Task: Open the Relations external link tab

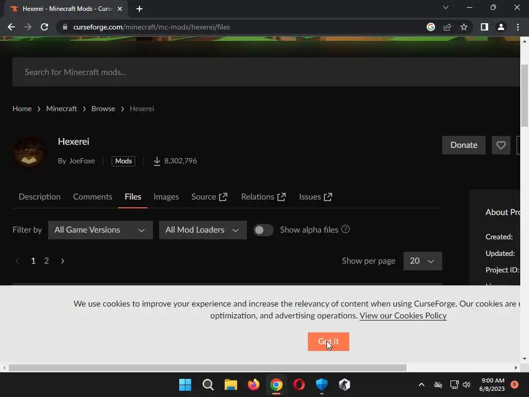Action: tap(263, 197)
